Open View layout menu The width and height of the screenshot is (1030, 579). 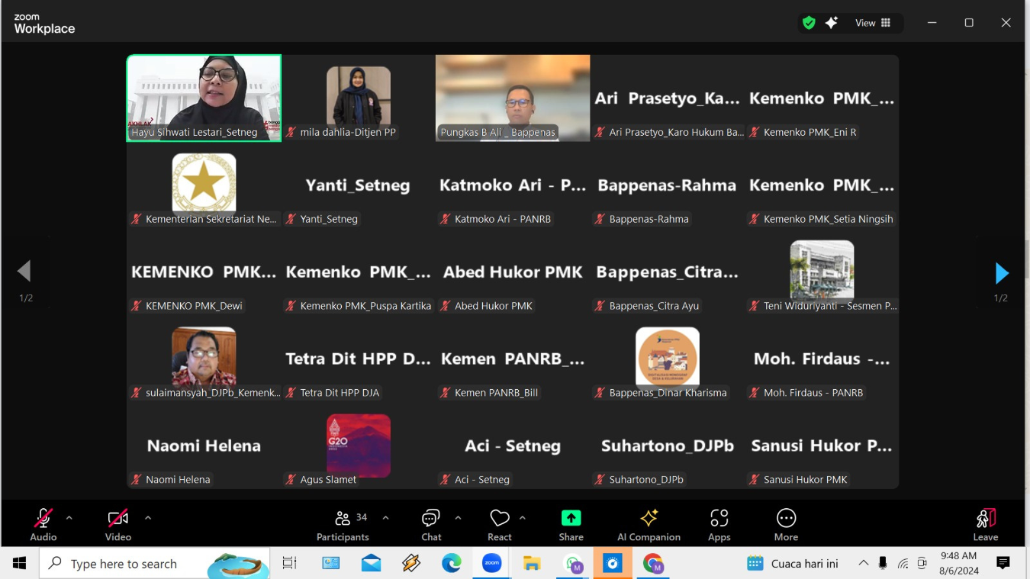coord(873,23)
